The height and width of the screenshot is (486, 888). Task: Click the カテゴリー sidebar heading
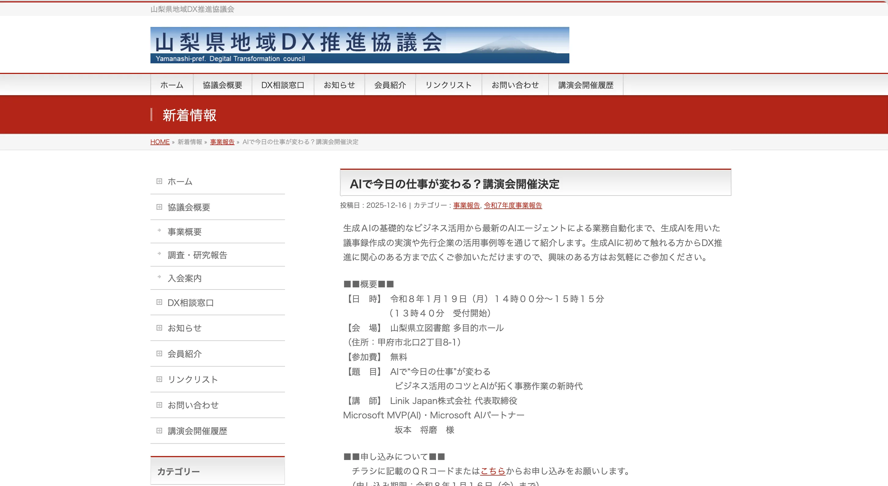coord(179,472)
